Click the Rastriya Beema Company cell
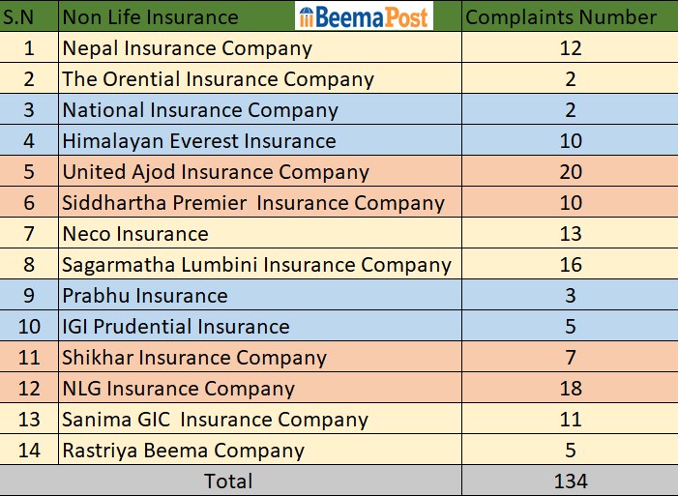 183,451
